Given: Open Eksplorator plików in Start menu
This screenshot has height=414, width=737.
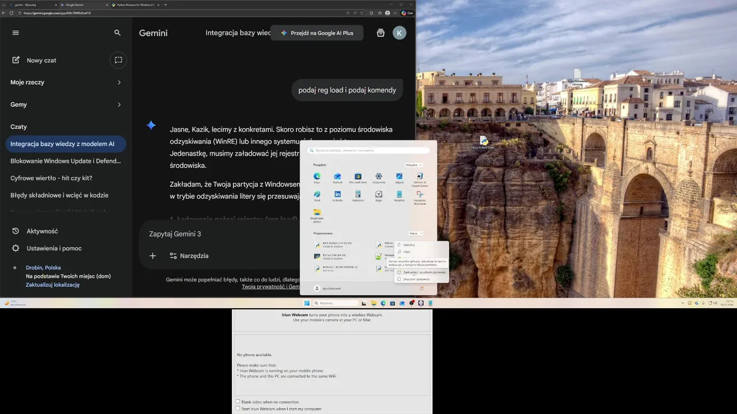Looking at the screenshot, I should point(317,216).
